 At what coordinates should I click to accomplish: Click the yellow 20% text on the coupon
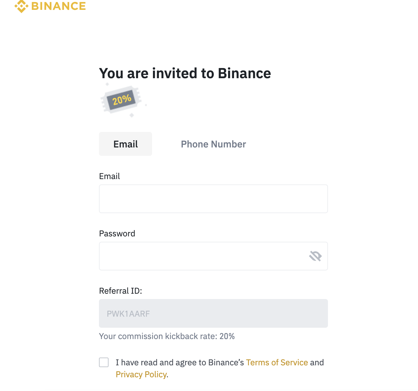[x=122, y=99]
